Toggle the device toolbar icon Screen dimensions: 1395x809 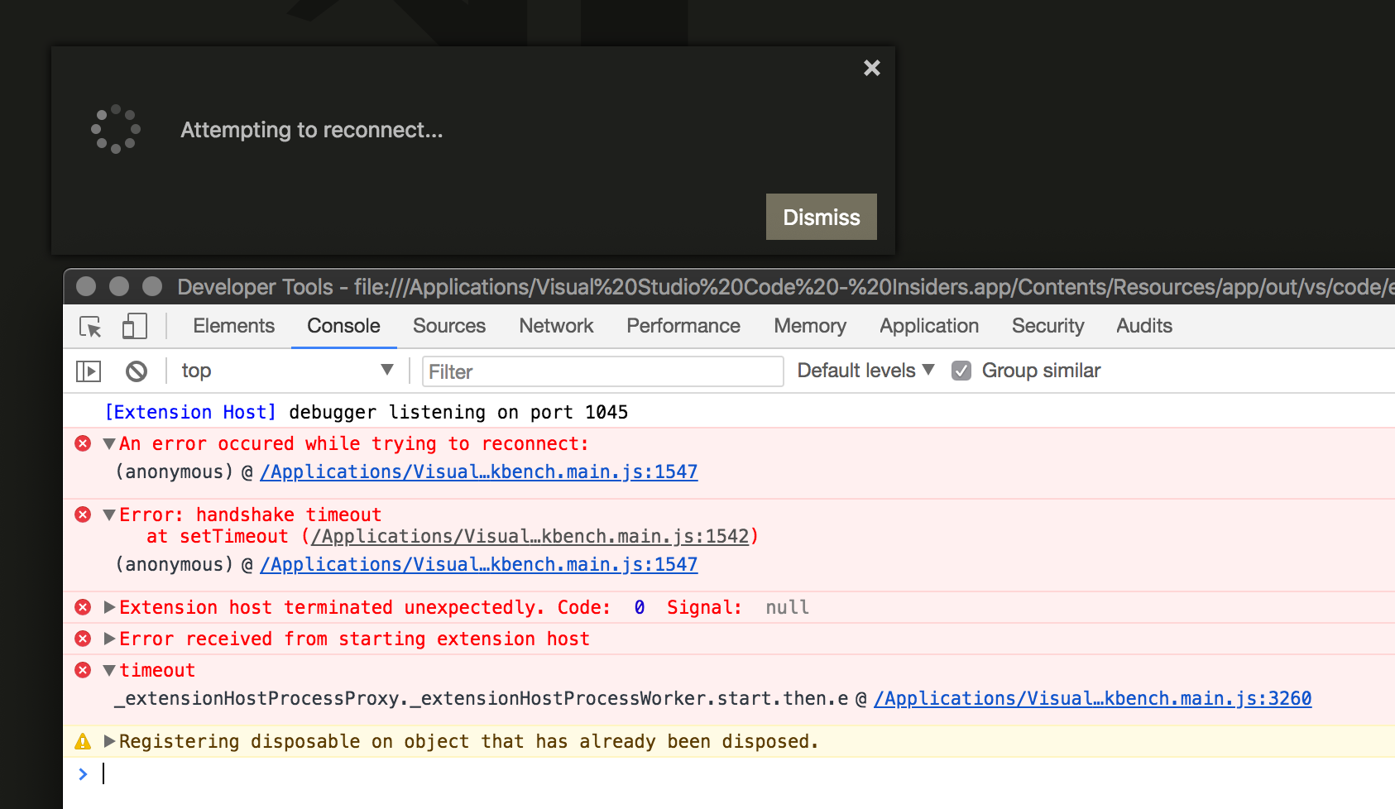click(134, 326)
